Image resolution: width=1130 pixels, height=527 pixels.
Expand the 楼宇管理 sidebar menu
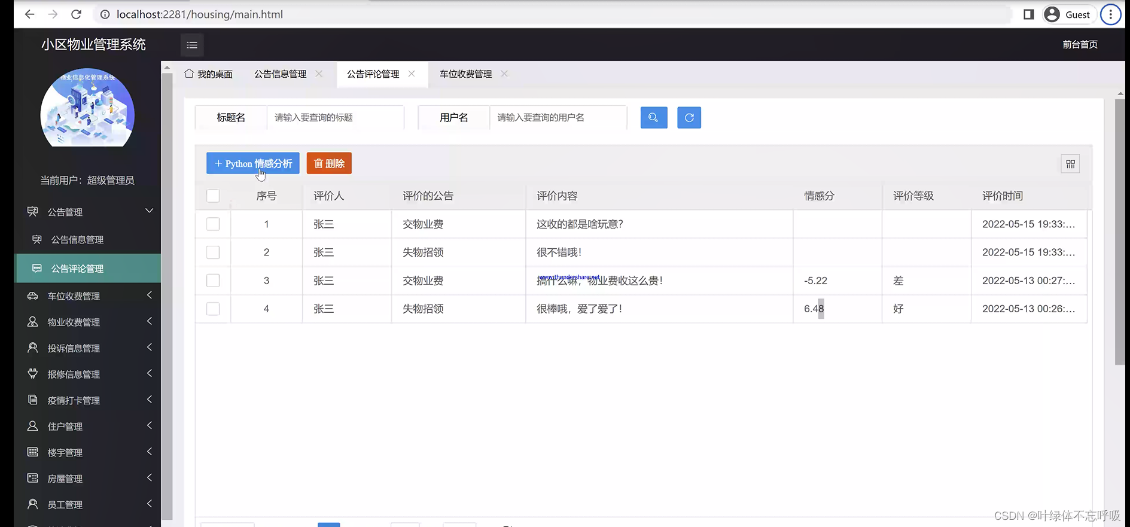[87, 452]
